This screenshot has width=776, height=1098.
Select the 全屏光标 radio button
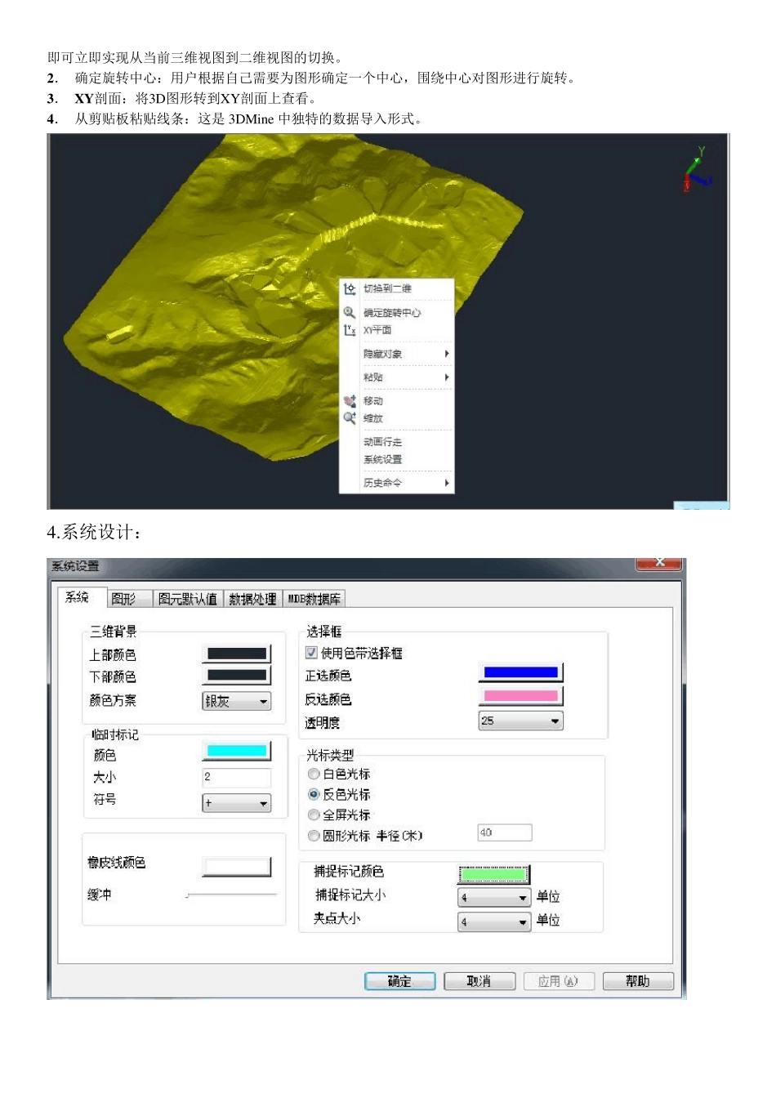coord(314,815)
